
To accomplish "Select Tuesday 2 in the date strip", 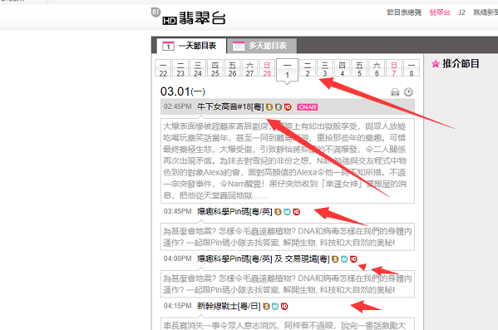I will [x=308, y=68].
